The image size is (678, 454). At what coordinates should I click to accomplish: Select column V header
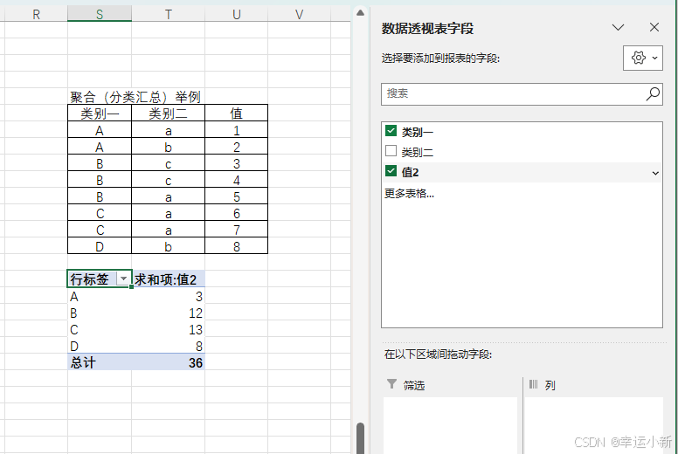299,14
